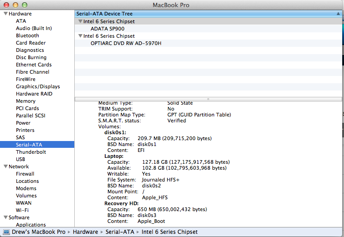Collapse the Network section triangle
Image resolution: width=344 pixels, height=237 pixels.
6,166
